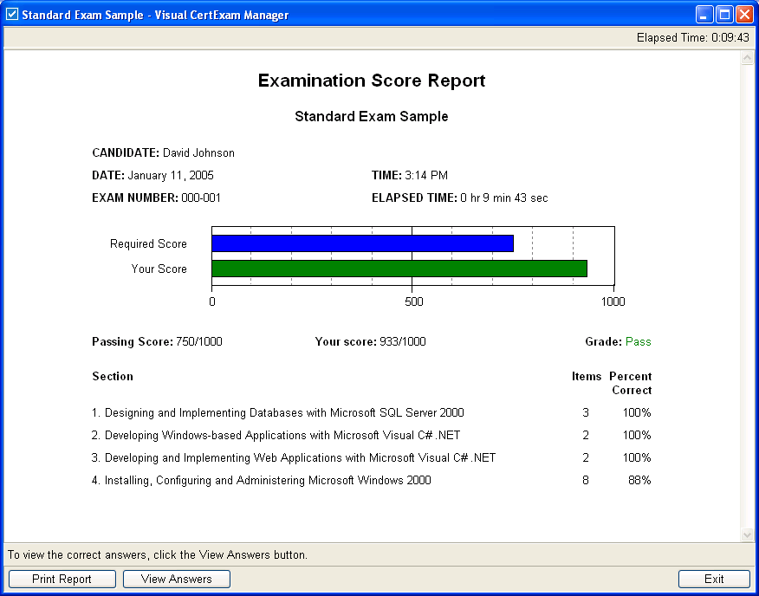Click the Items column header

pyautogui.click(x=587, y=376)
